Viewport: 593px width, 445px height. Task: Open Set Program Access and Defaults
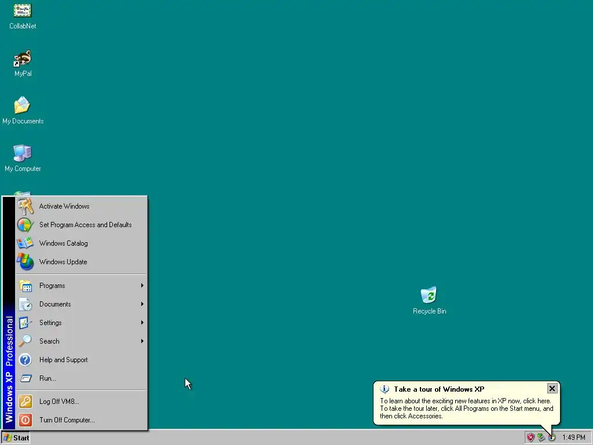(x=81, y=225)
